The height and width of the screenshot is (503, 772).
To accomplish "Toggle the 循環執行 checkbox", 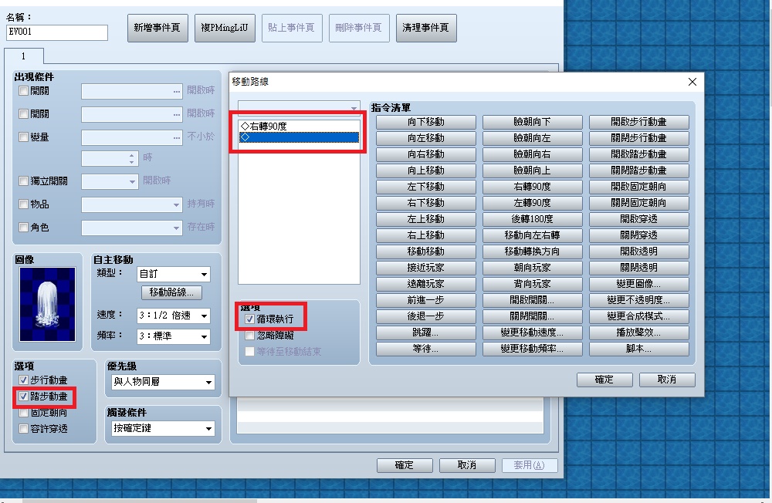I will coord(249,319).
